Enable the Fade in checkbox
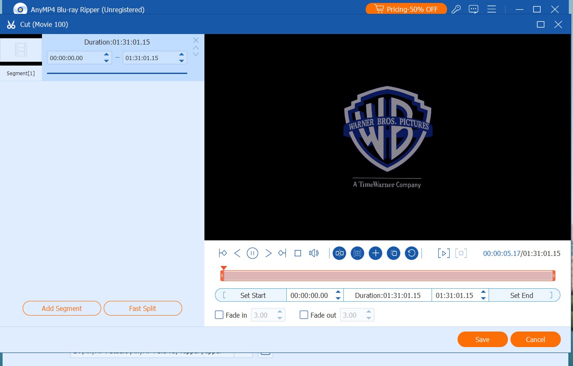 coord(219,315)
